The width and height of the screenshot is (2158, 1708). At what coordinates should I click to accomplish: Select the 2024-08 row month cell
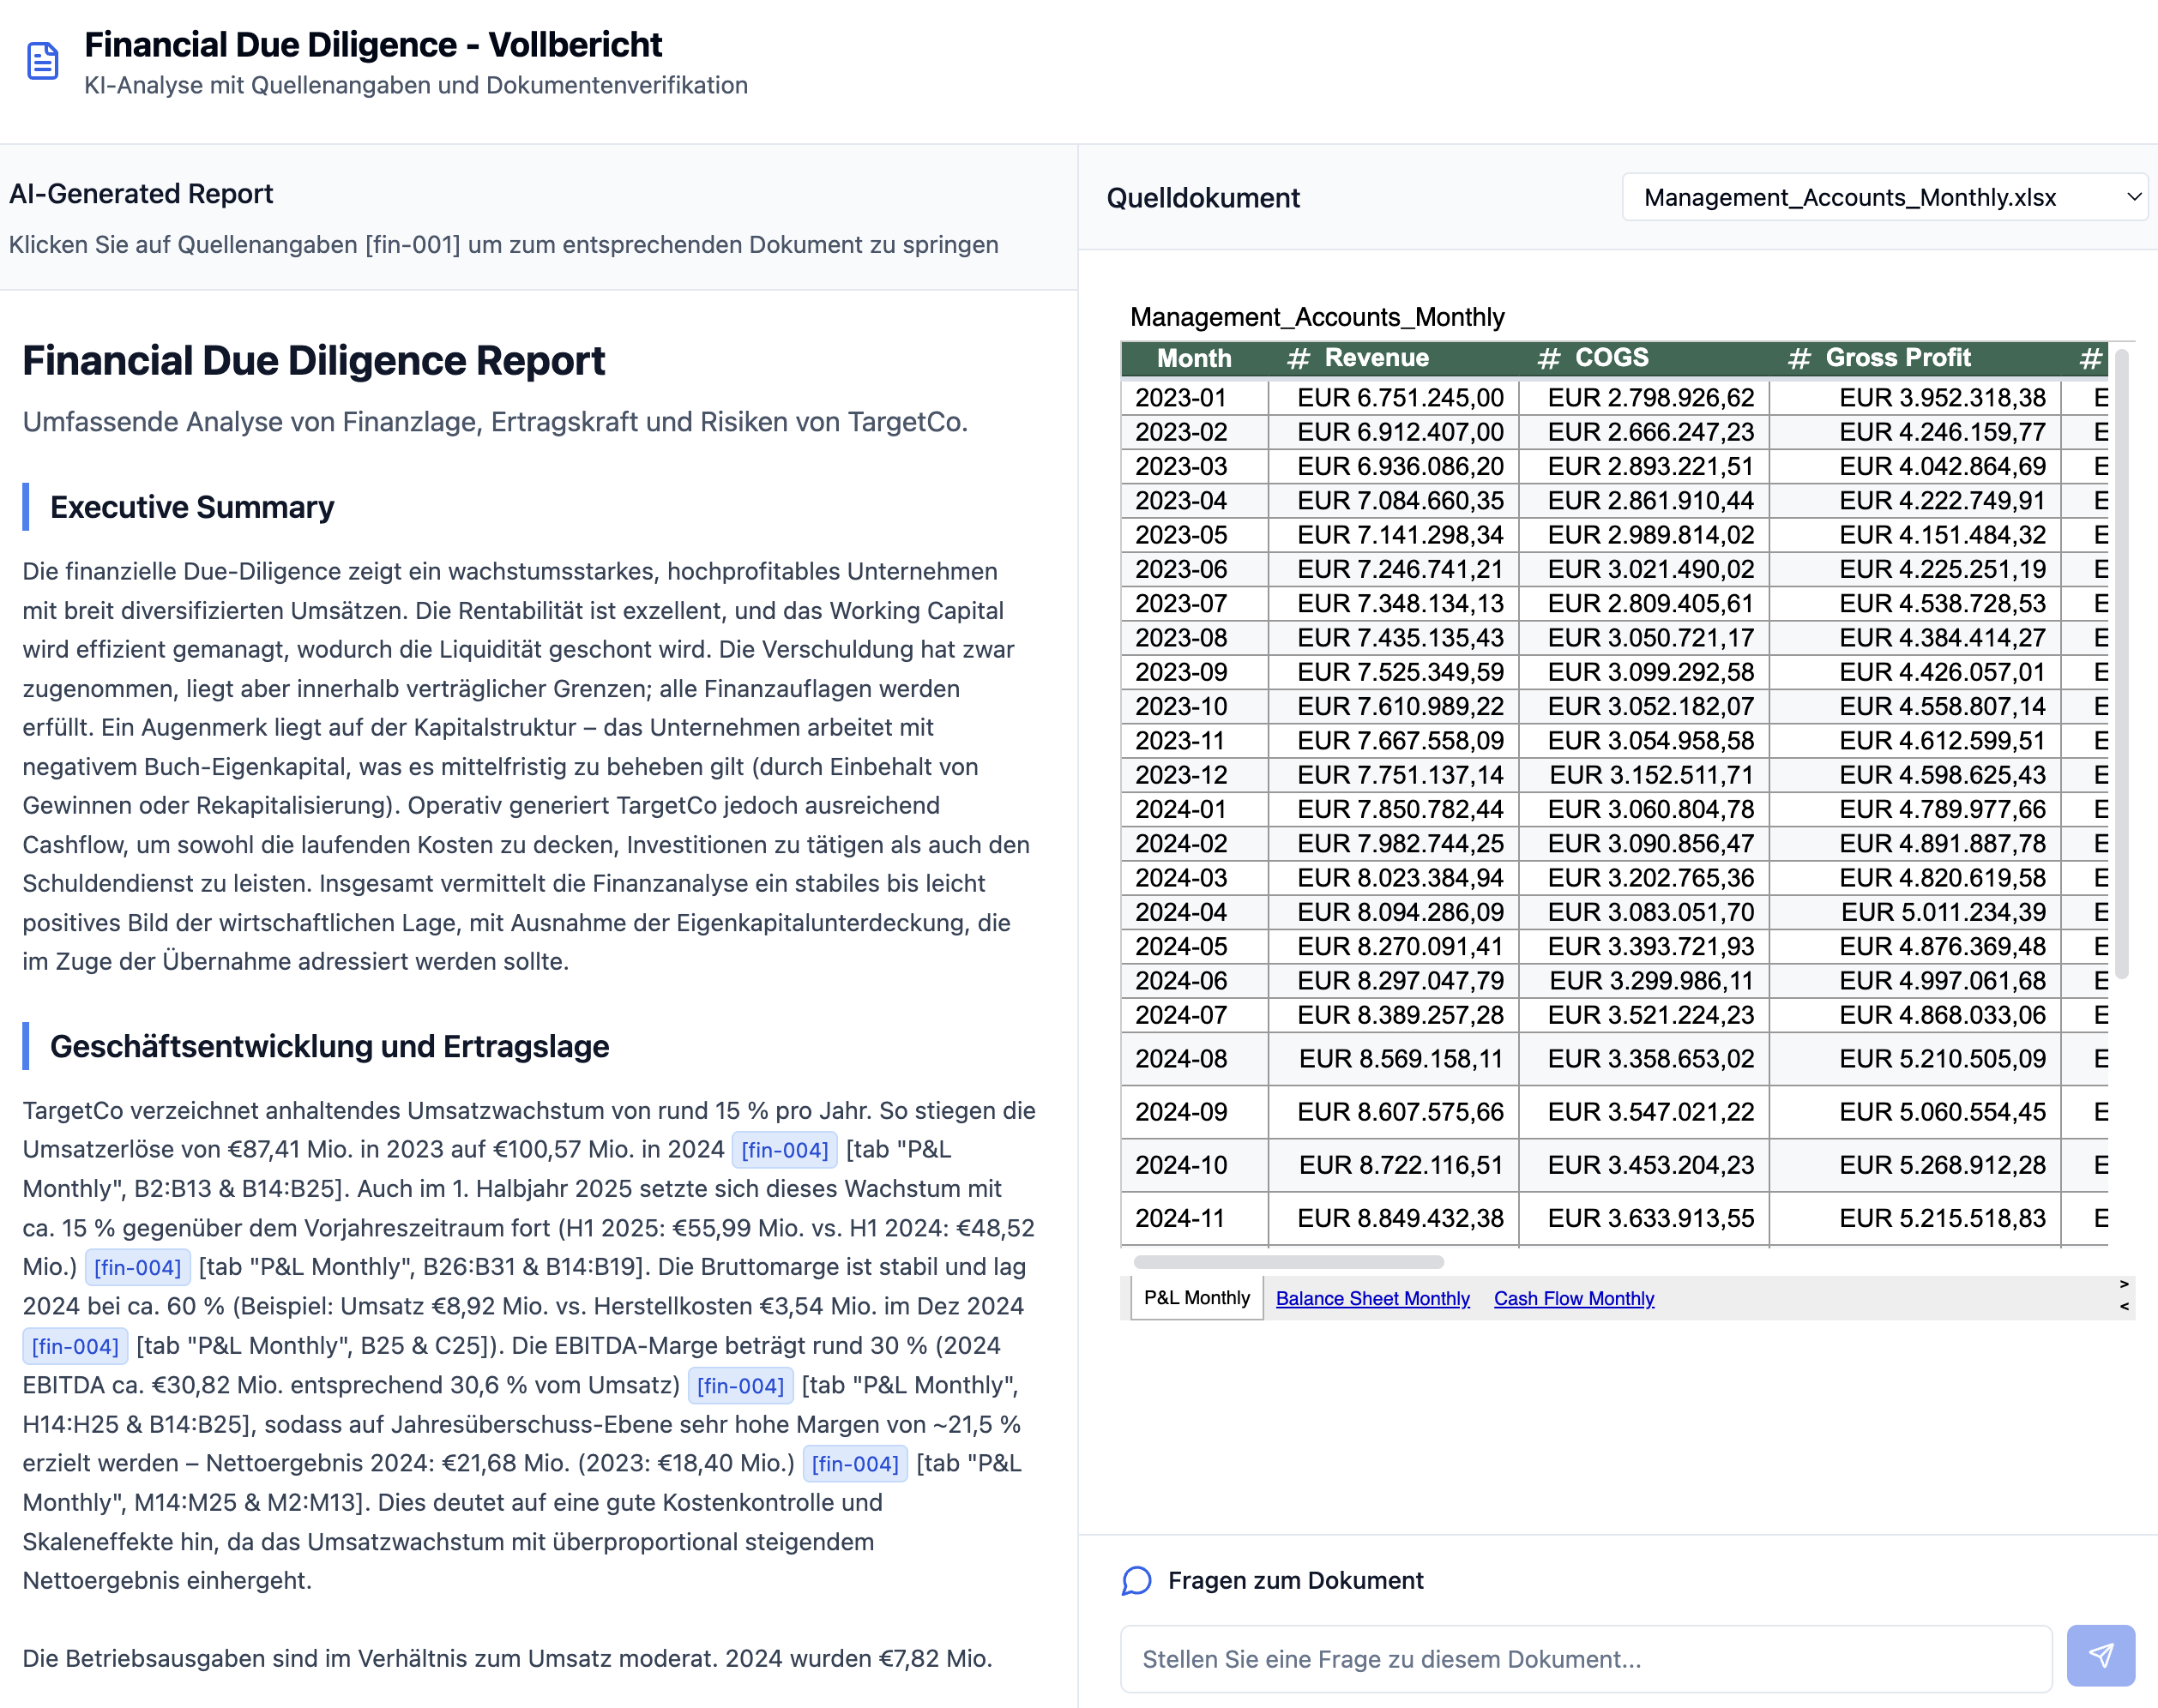1182,1059
